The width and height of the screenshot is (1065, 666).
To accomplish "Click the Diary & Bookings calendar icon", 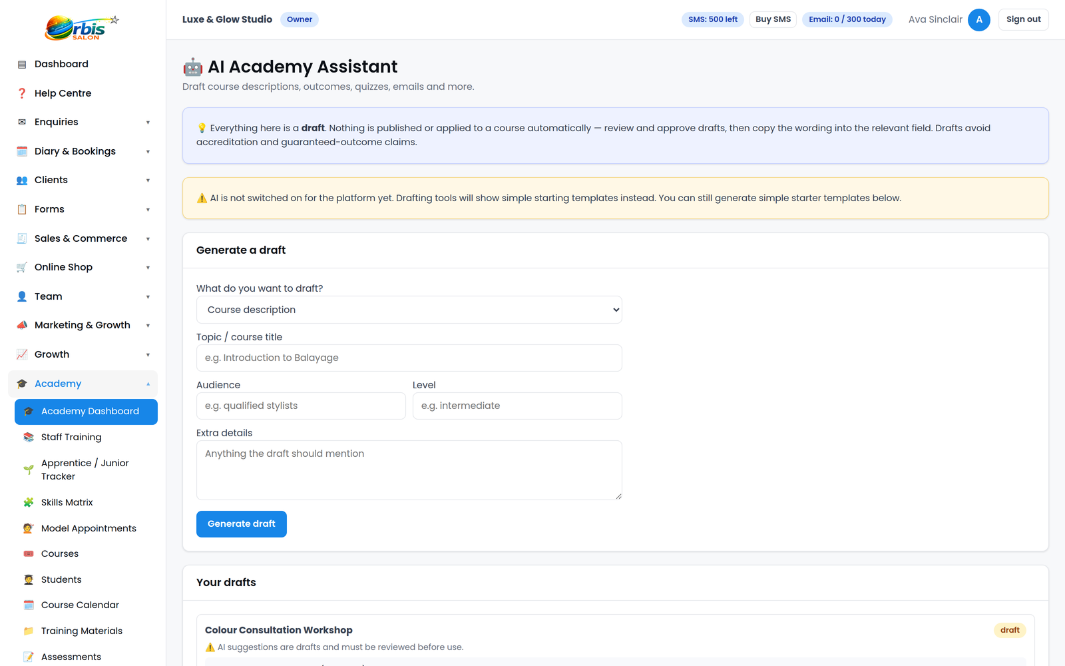I will point(22,151).
